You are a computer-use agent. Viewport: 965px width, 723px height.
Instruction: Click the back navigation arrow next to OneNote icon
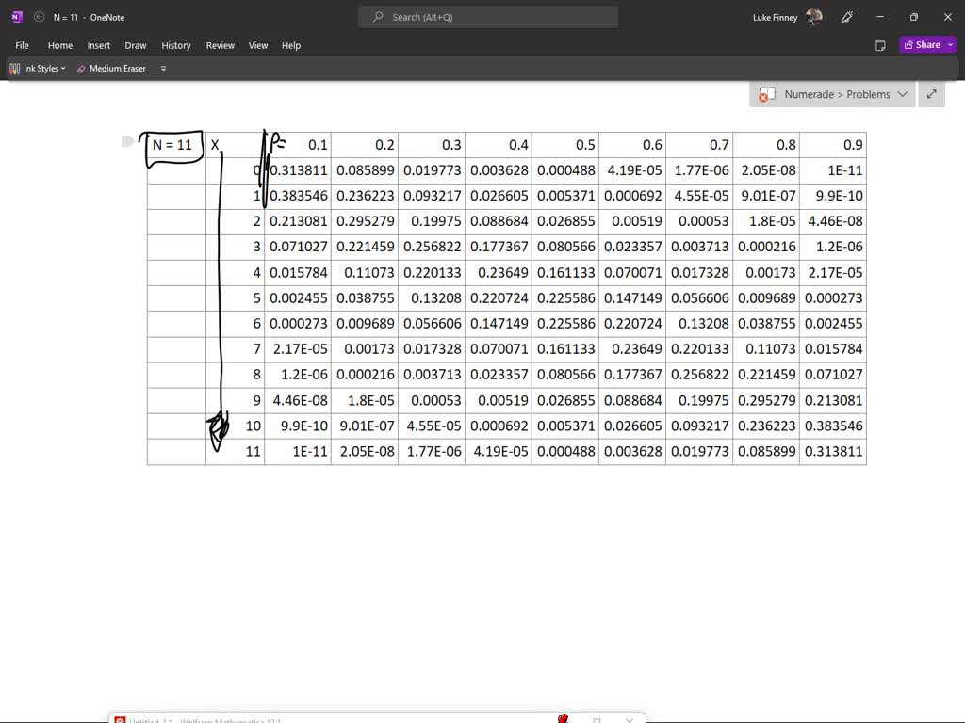(38, 17)
